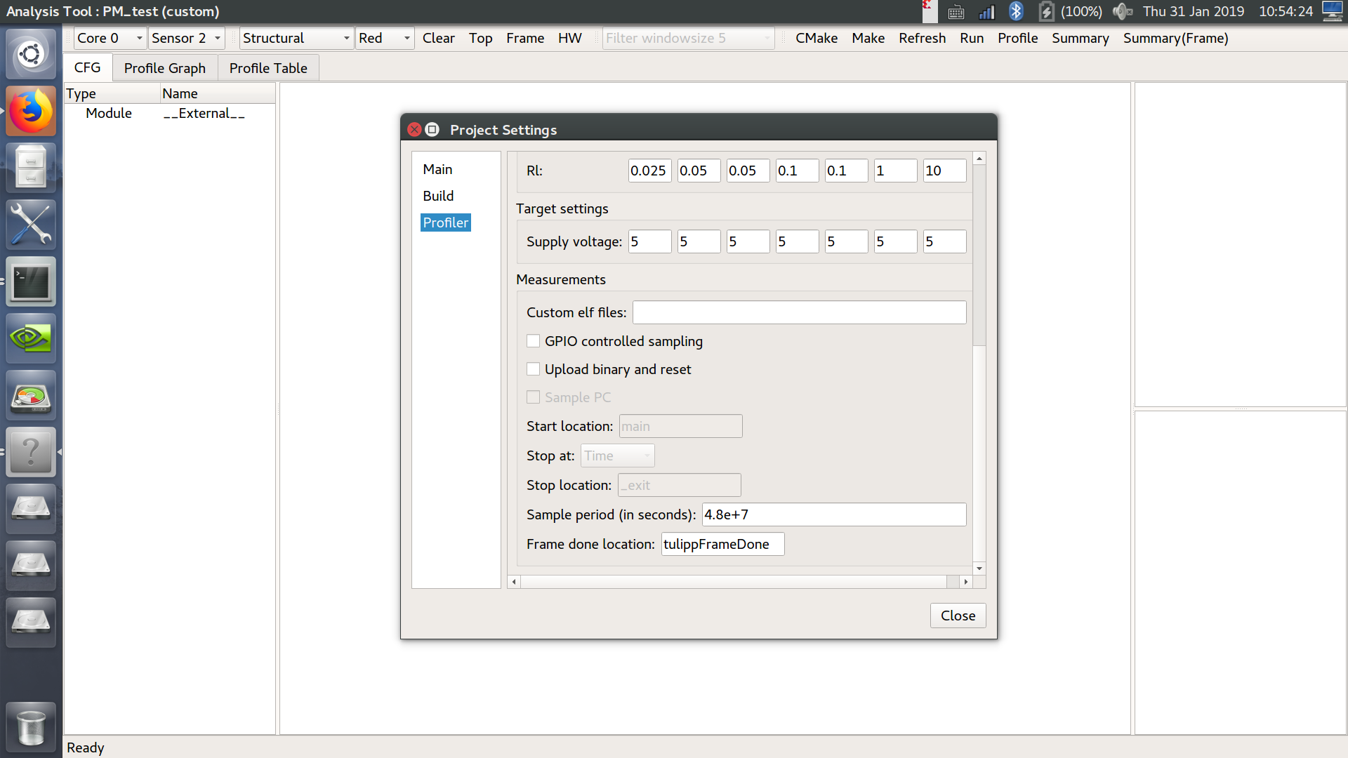
Task: Open the Trash in the dock
Action: click(x=31, y=727)
